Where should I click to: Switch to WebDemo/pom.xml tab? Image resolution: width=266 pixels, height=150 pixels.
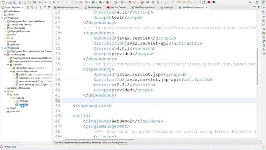click(x=143, y=7)
